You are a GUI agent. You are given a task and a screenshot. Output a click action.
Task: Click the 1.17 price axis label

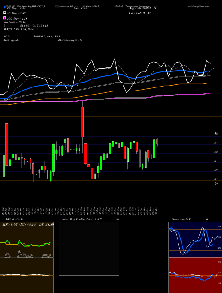pyautogui.click(x=215, y=179)
